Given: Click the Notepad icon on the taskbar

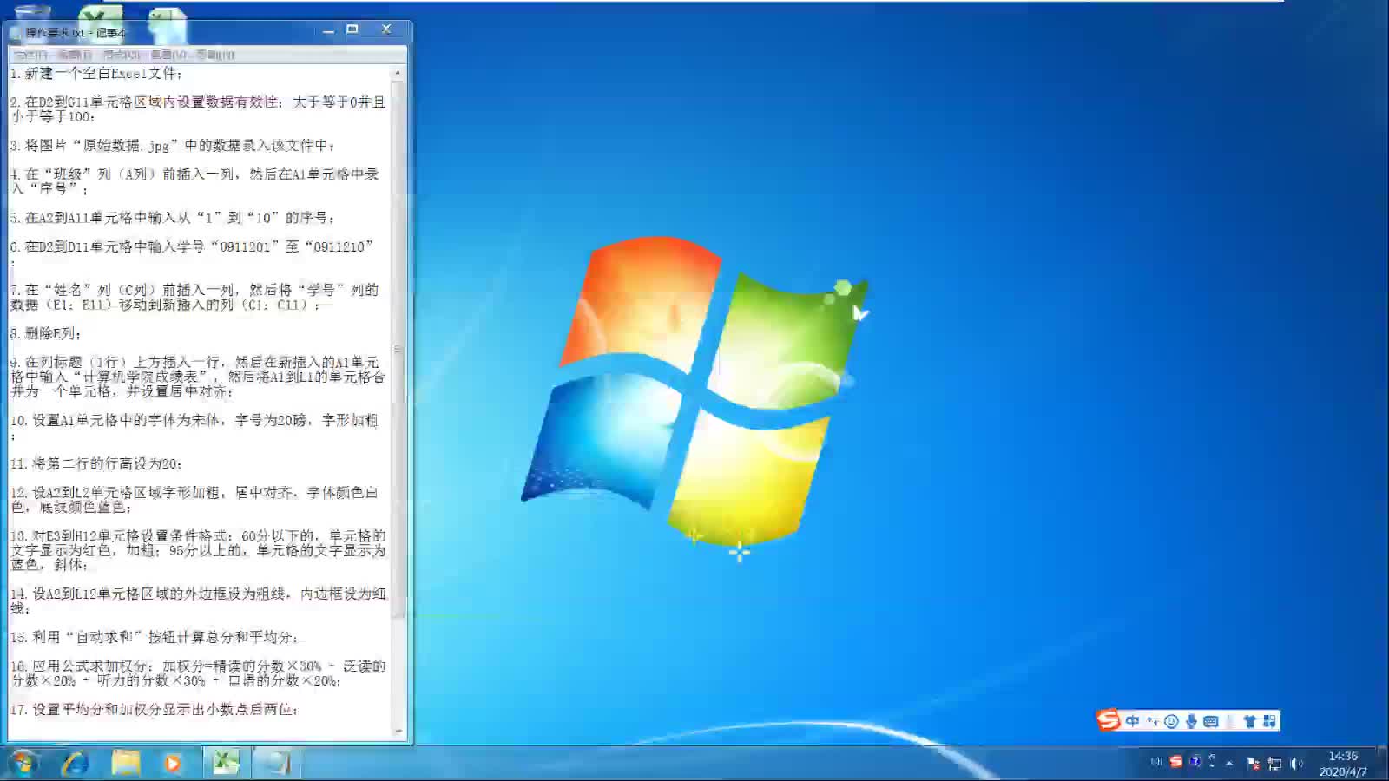Looking at the screenshot, I should [x=278, y=764].
